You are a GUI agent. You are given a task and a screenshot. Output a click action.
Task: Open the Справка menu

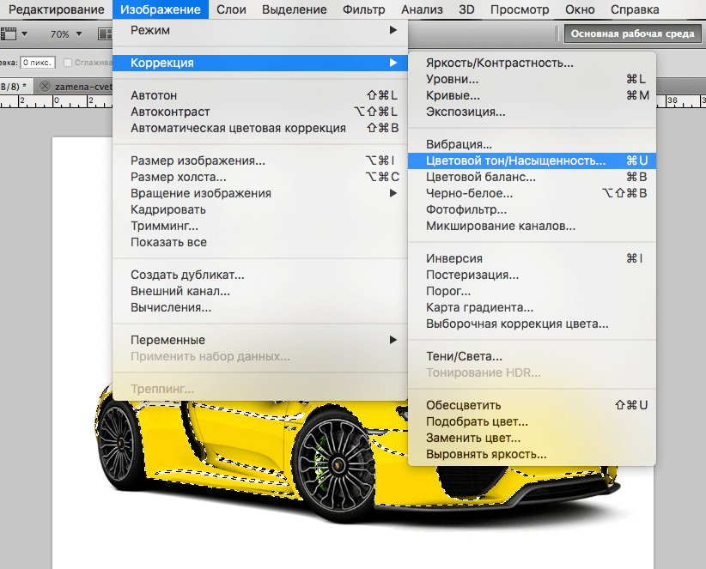pos(635,9)
